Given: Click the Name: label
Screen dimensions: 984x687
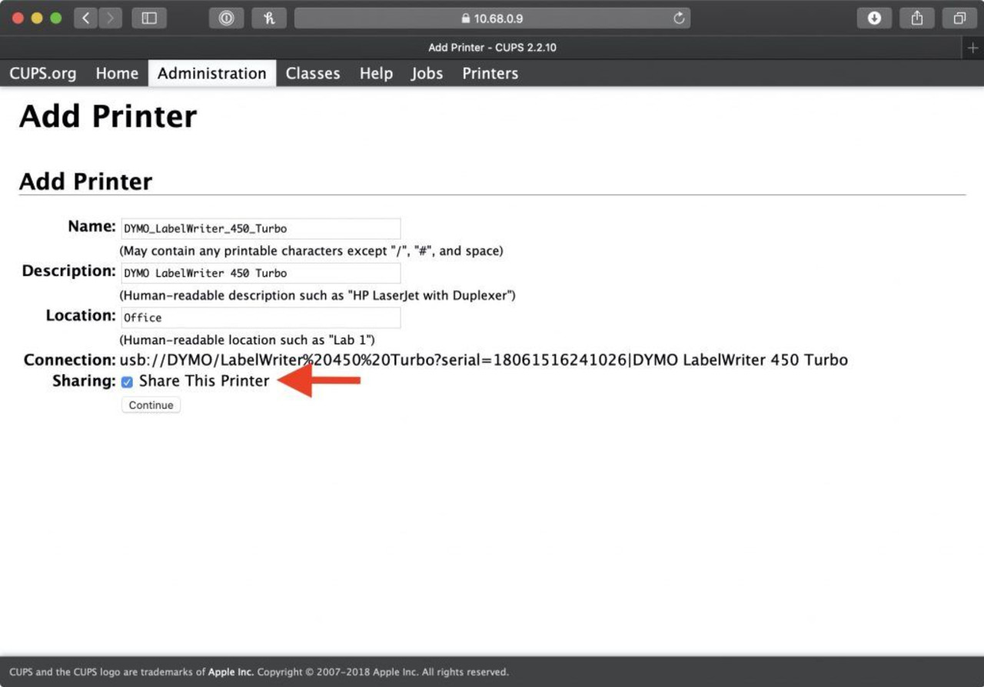Looking at the screenshot, I should 91,226.
